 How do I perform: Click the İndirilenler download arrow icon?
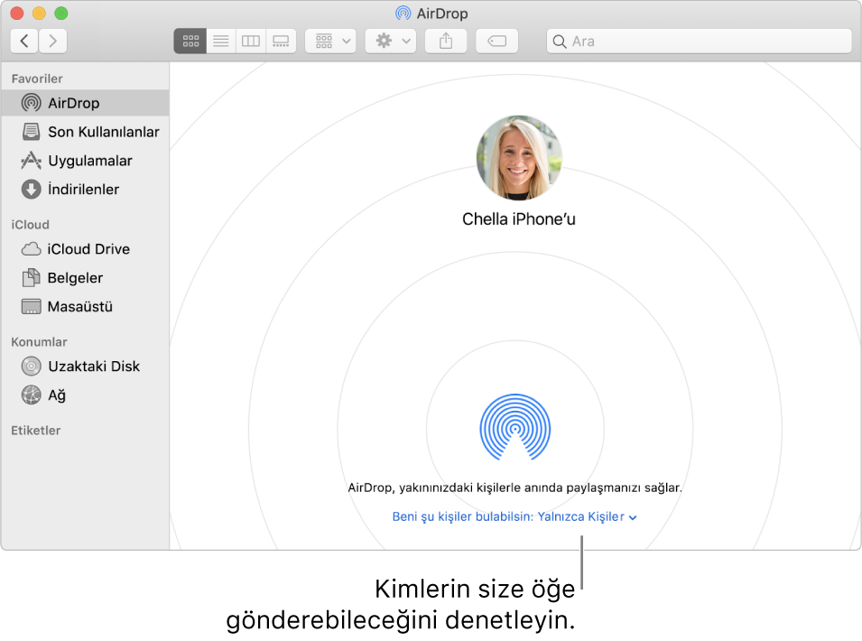pos(32,189)
